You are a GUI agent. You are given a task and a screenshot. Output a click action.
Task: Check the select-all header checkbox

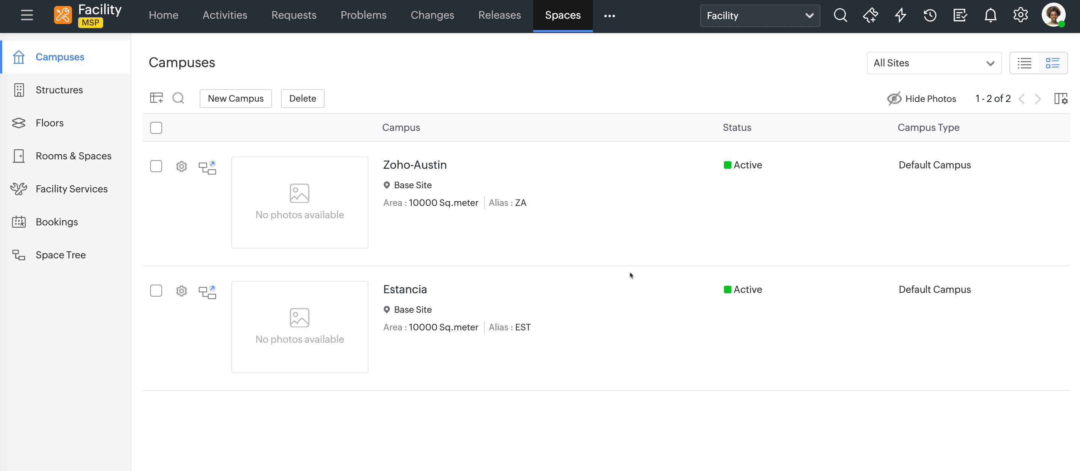tap(156, 127)
